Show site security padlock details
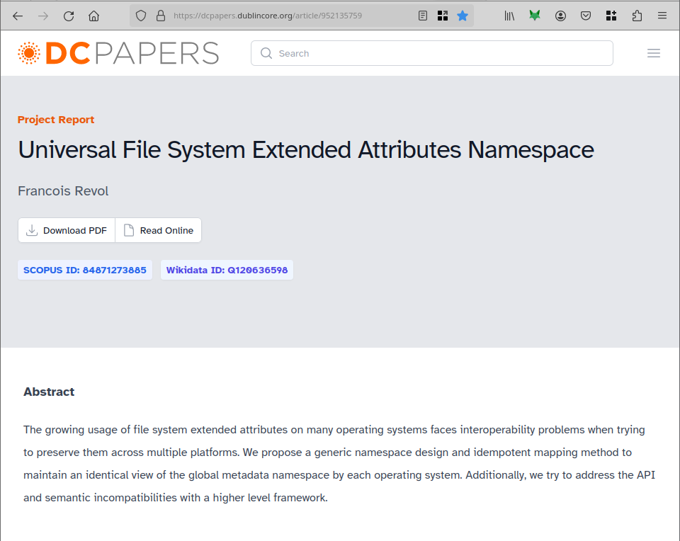680x541 pixels. pos(160,16)
